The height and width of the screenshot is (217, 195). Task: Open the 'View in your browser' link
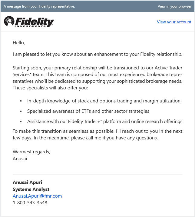174,6
